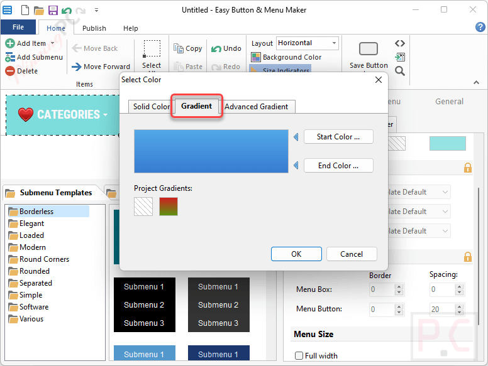The image size is (488, 366).
Task: Expand the first Default dropdown
Action: click(x=445, y=192)
